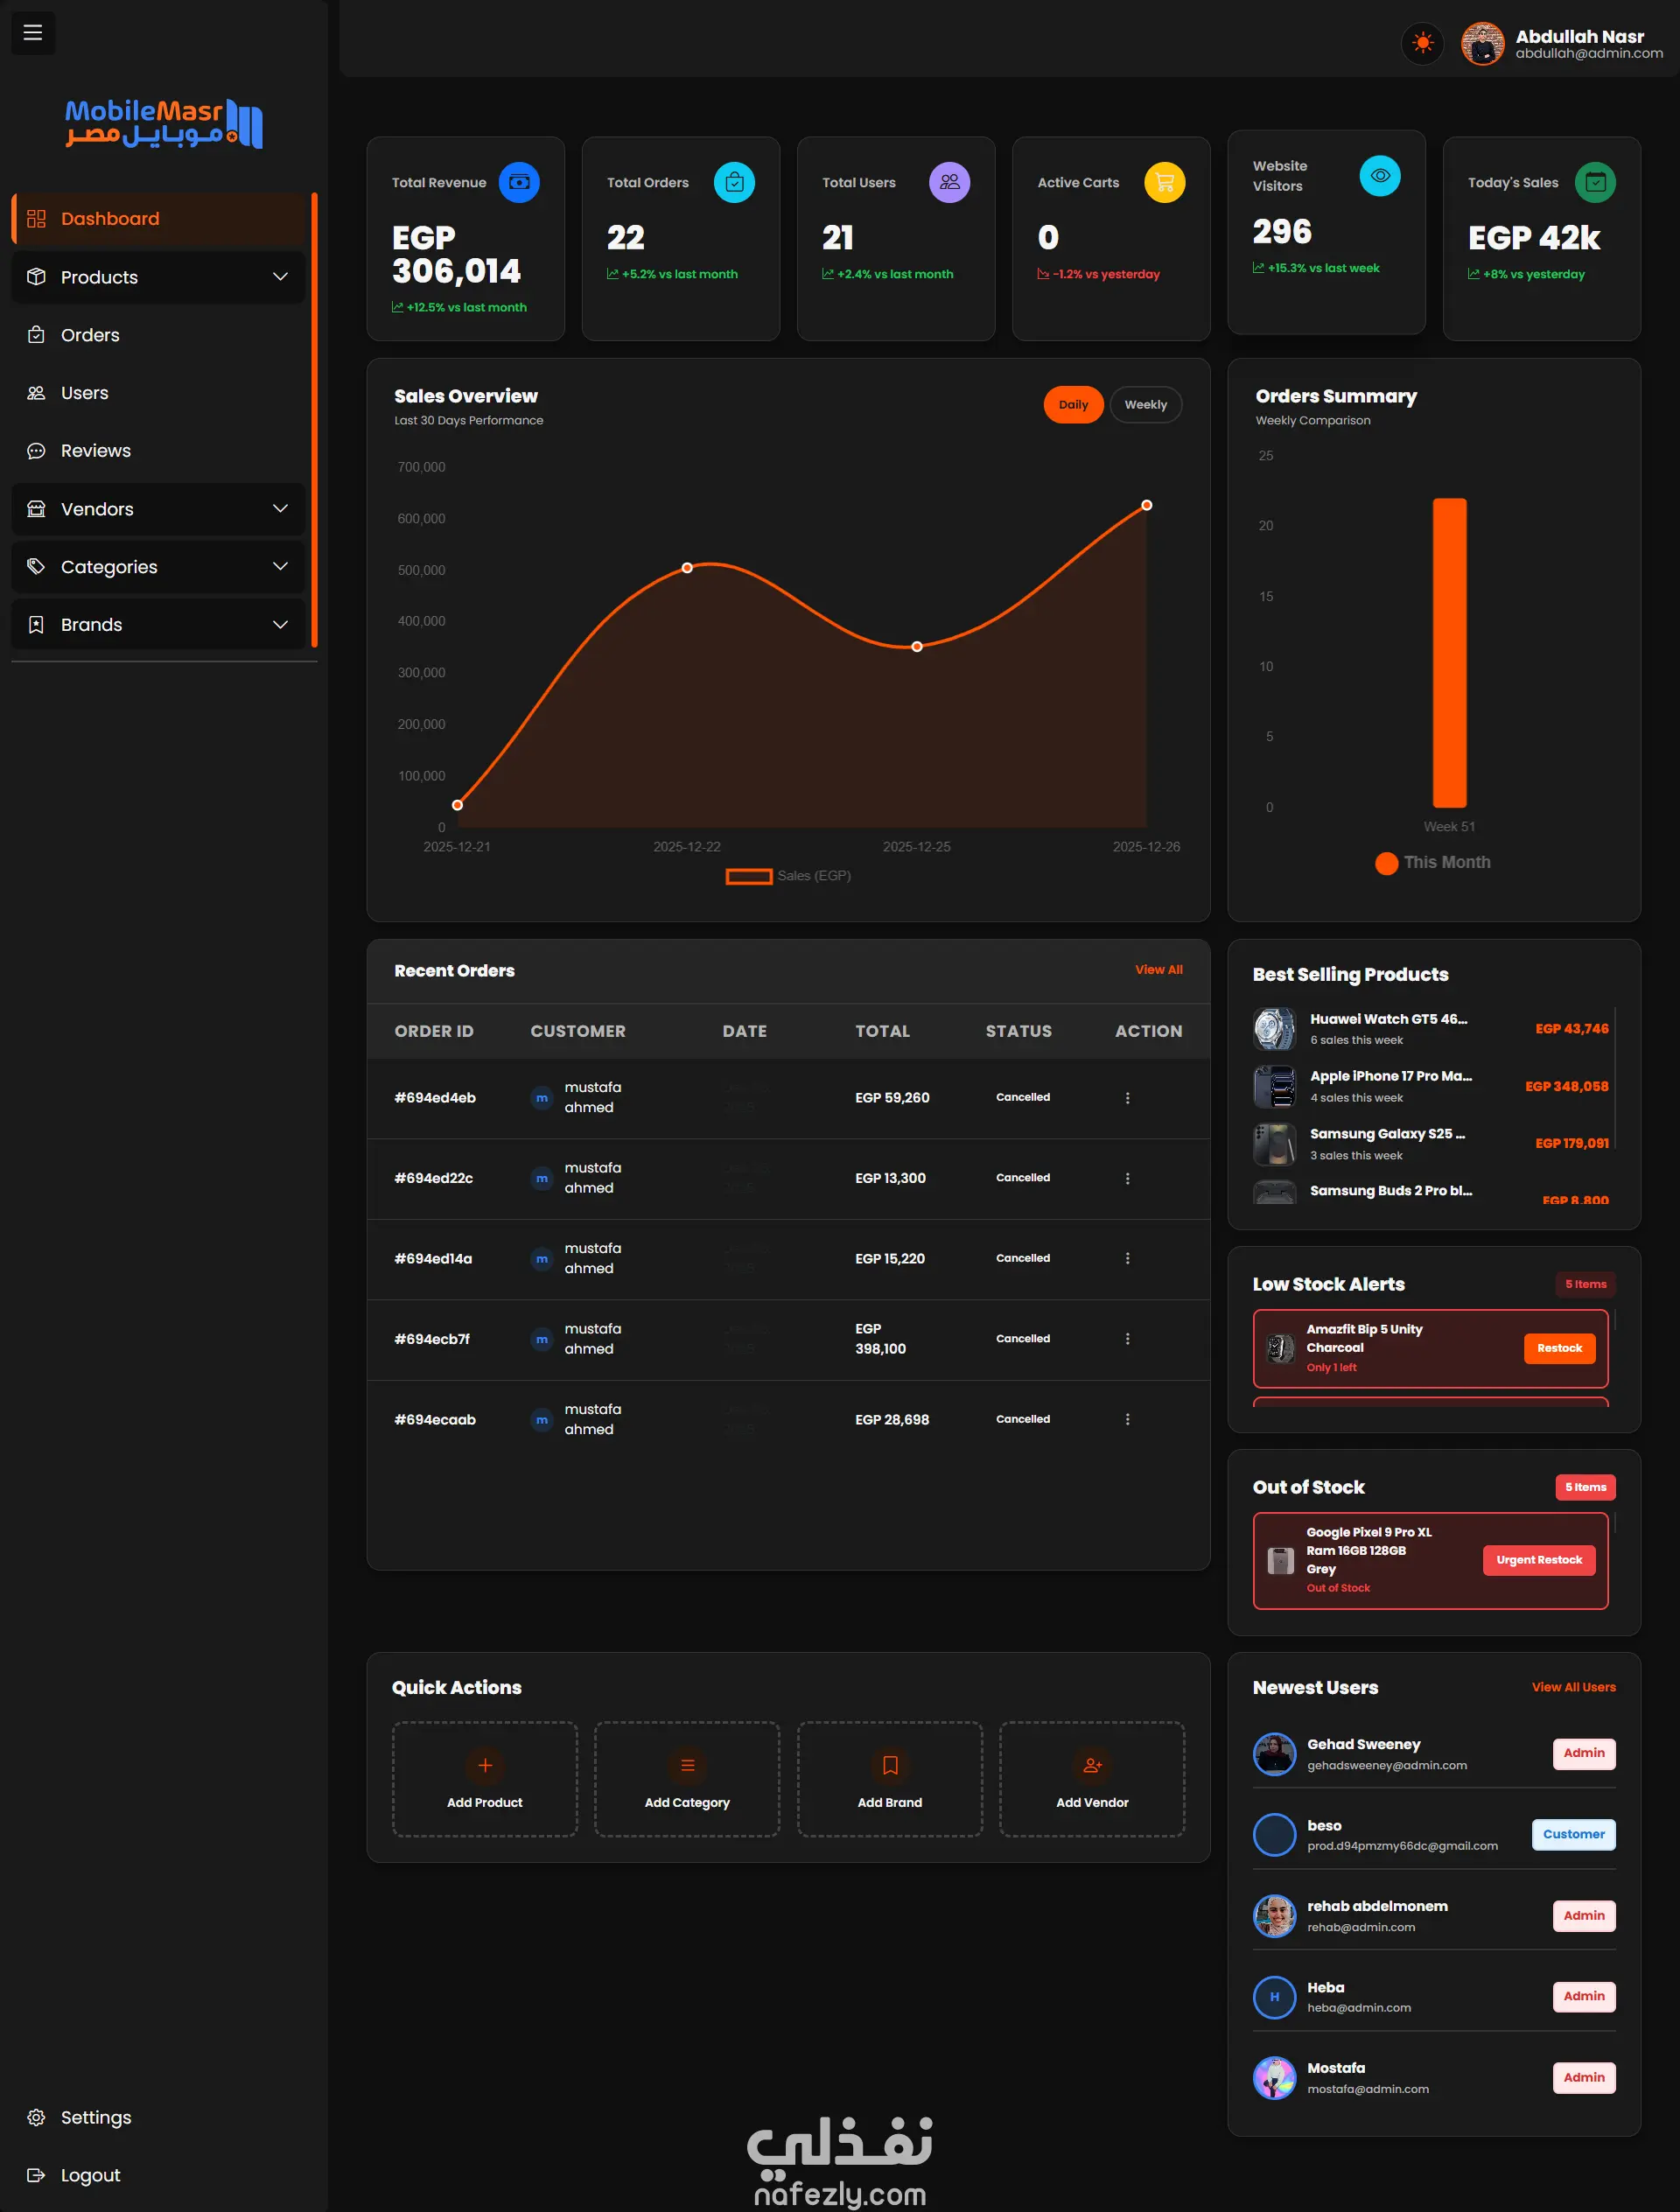This screenshot has width=1680, height=2212.
Task: Toggle This Month chart legend swatch
Action: (1386, 863)
